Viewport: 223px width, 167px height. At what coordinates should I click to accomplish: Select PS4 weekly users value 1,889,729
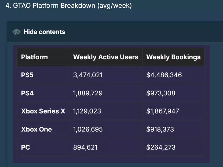pos(88,93)
